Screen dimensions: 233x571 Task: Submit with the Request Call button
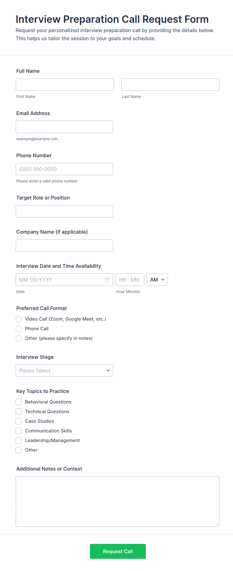pos(118,551)
